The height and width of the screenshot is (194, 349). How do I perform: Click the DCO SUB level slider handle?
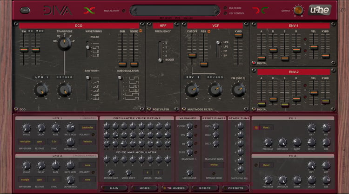(x=122, y=64)
